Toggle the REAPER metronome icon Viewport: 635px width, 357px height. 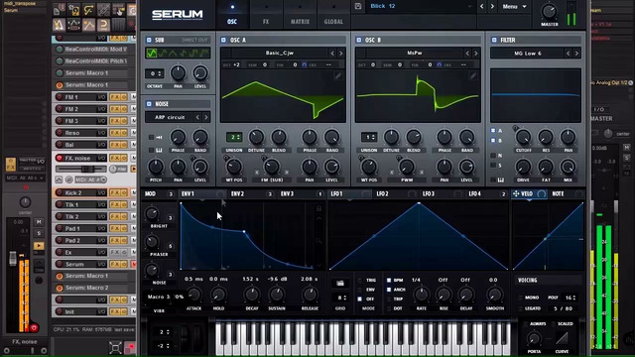click(x=59, y=25)
